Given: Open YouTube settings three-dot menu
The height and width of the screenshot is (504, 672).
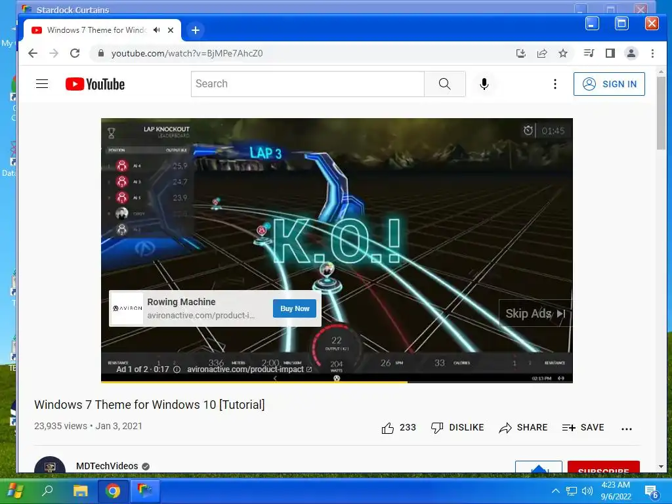Looking at the screenshot, I should [x=555, y=84].
